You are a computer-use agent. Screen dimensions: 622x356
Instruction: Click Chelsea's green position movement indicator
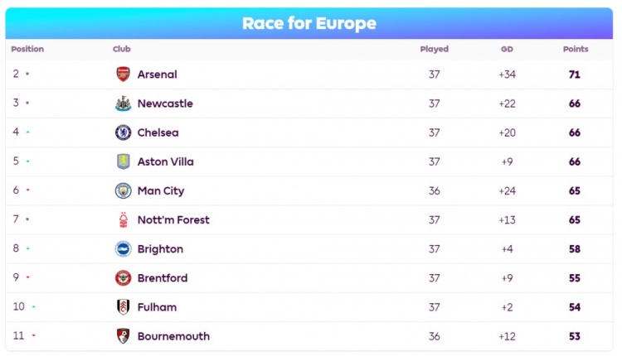pos(27,132)
